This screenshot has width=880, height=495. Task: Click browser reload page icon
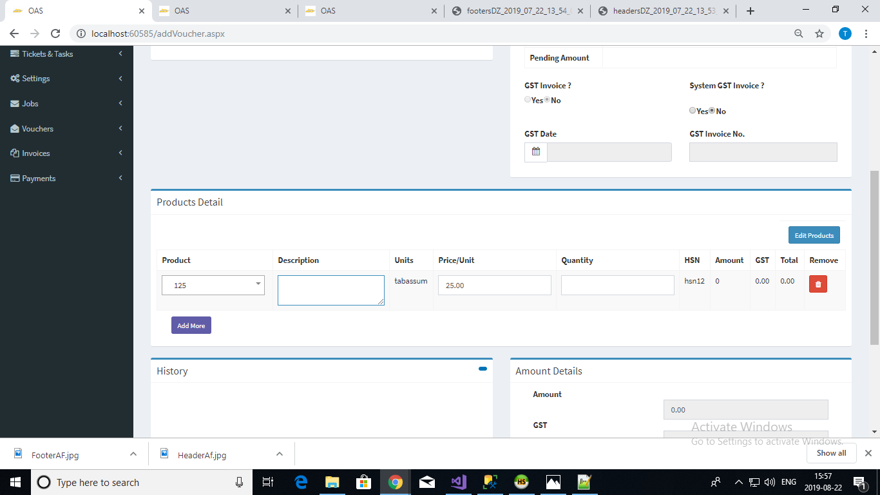point(55,34)
